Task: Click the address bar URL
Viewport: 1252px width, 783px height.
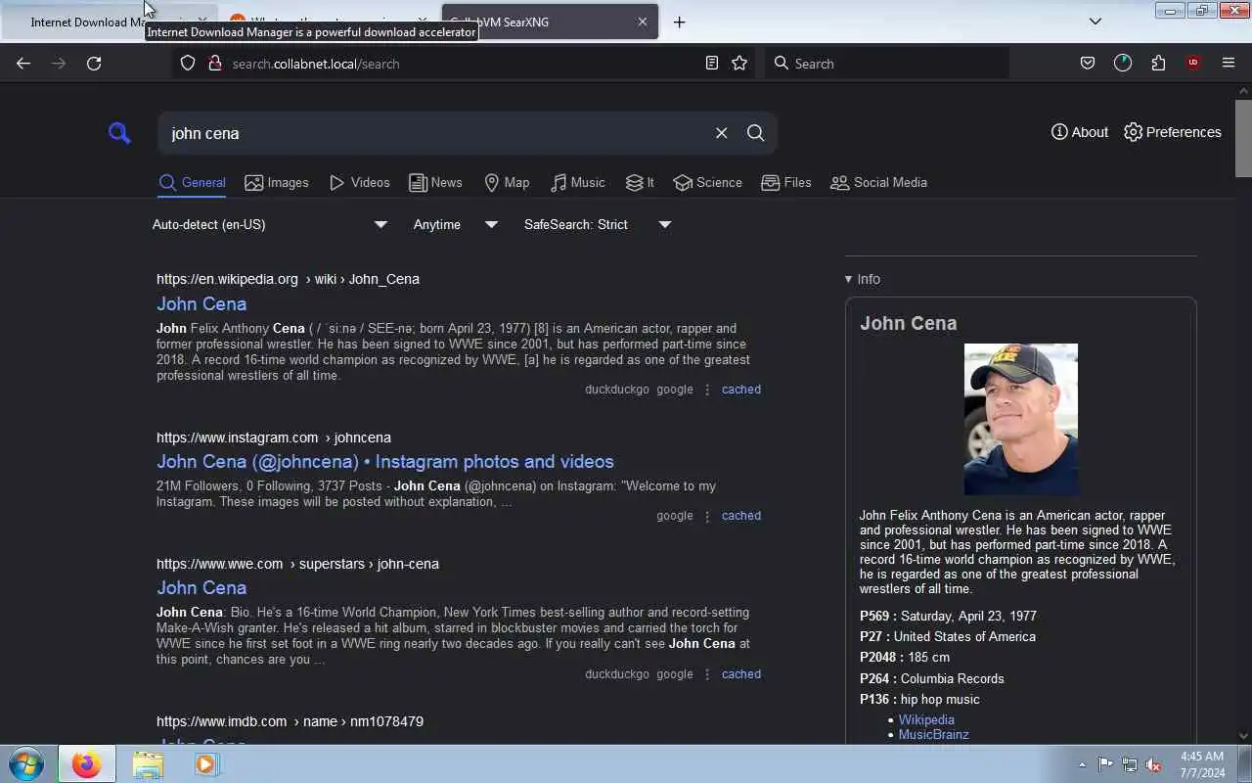Action: [x=316, y=64]
